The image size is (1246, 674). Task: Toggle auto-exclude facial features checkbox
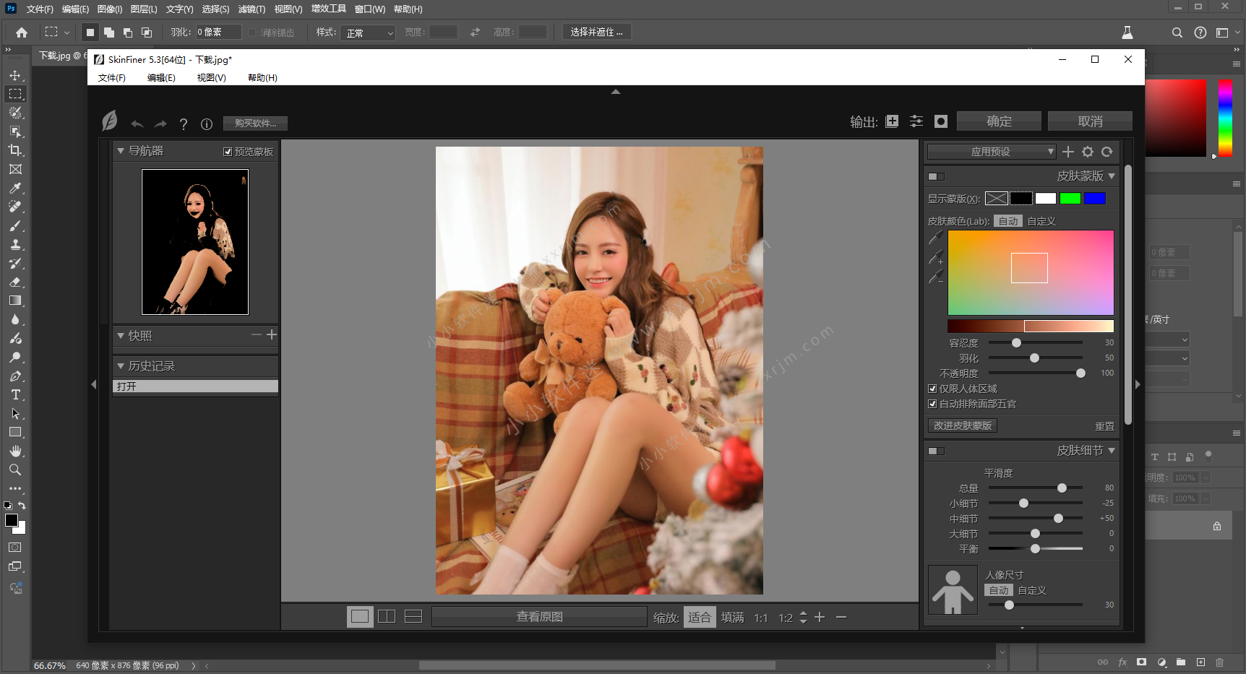click(932, 404)
